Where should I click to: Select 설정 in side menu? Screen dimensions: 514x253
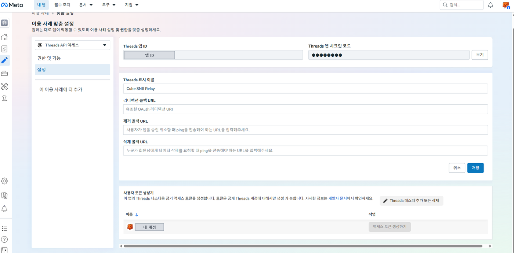[72, 70]
